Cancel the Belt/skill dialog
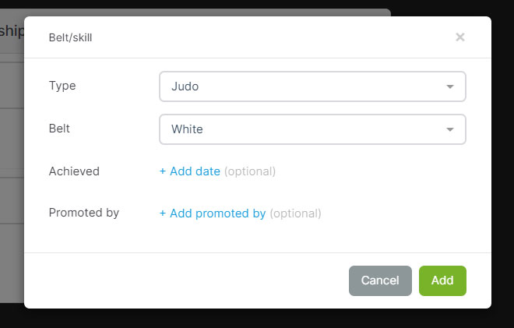 [380, 280]
